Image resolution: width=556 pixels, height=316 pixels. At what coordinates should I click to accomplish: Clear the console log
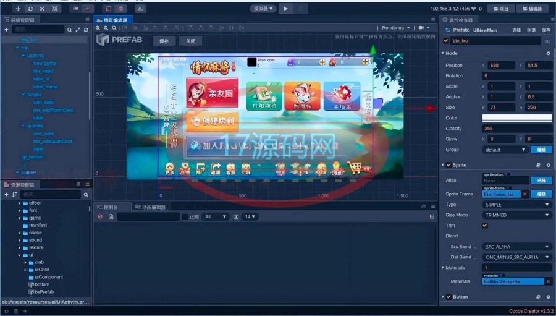coord(100,216)
